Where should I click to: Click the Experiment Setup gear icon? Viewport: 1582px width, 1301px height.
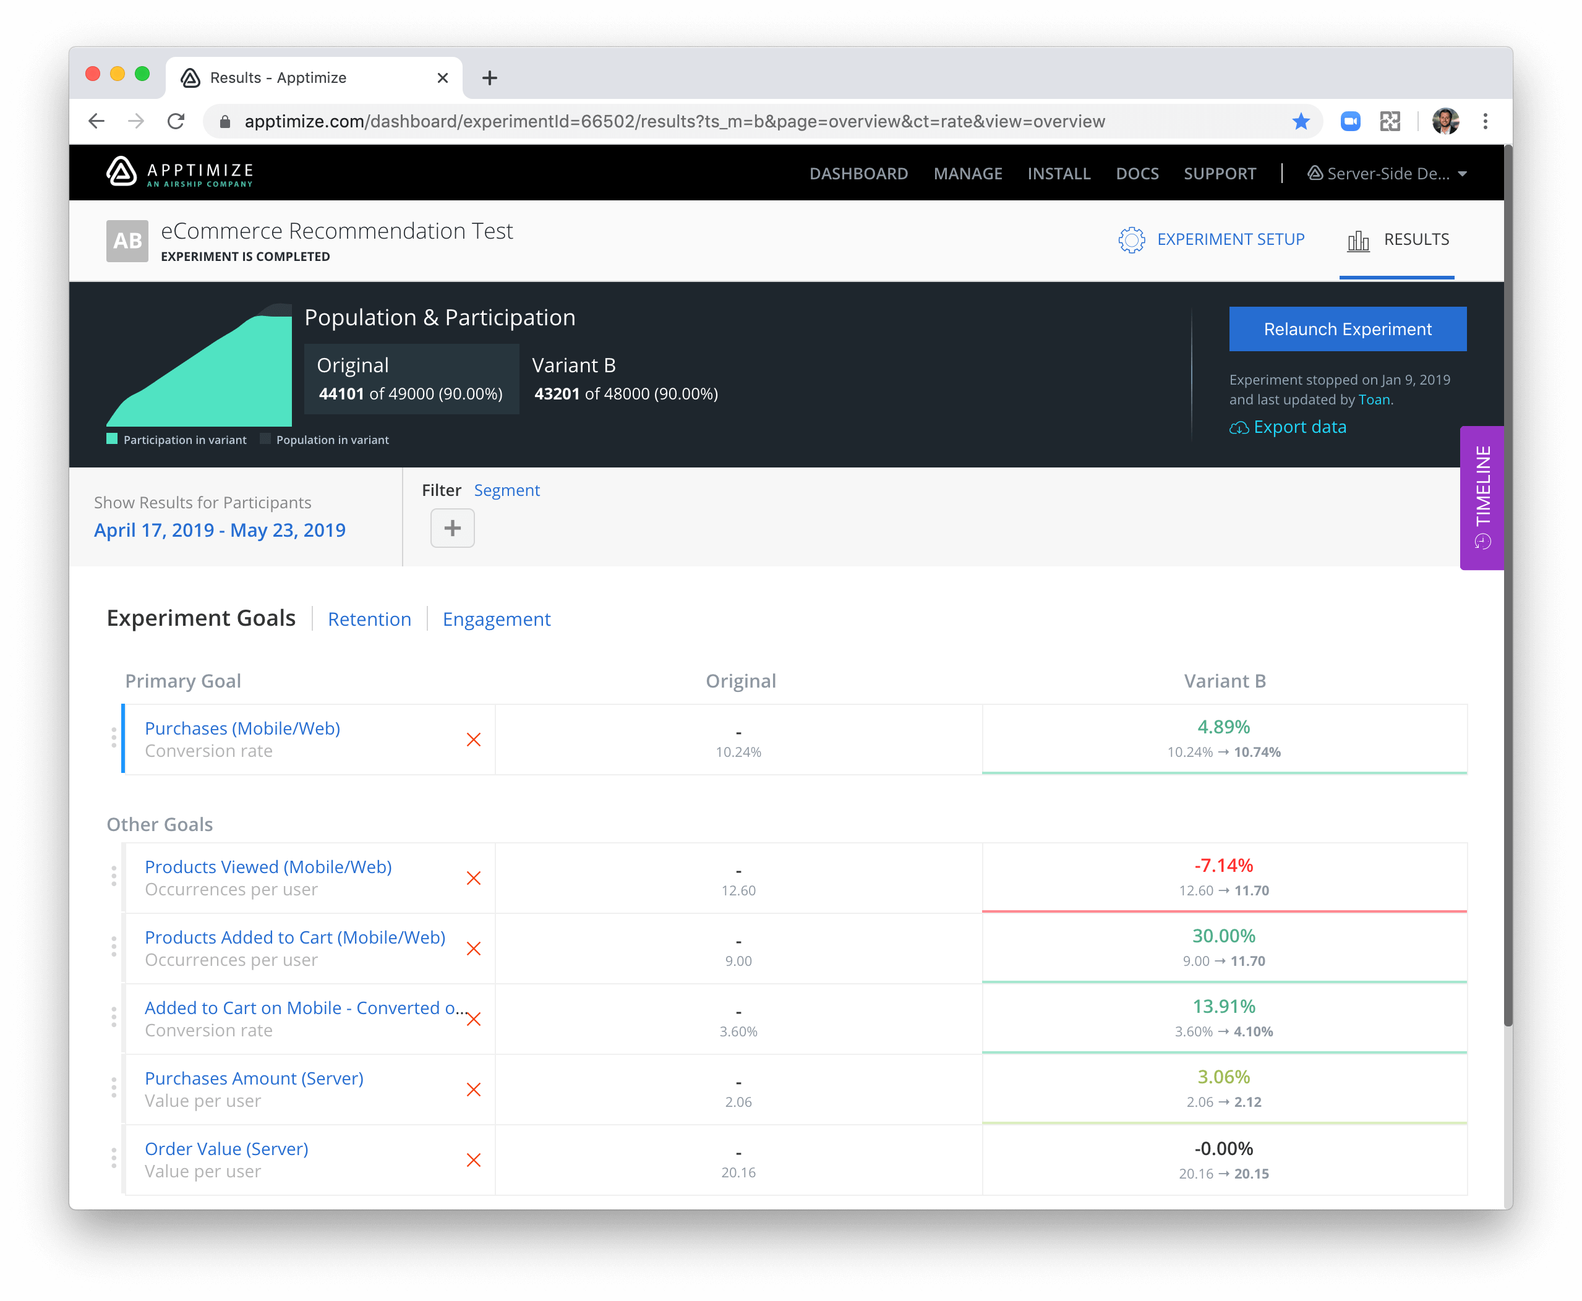click(x=1131, y=240)
